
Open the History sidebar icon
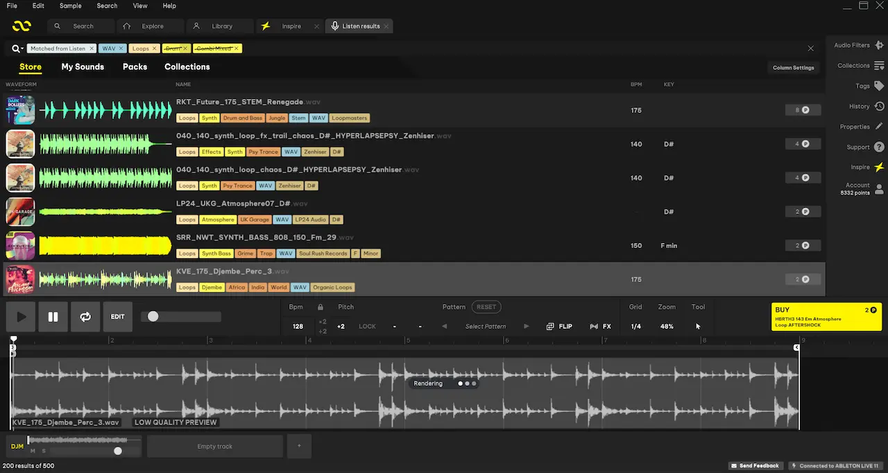click(x=879, y=107)
